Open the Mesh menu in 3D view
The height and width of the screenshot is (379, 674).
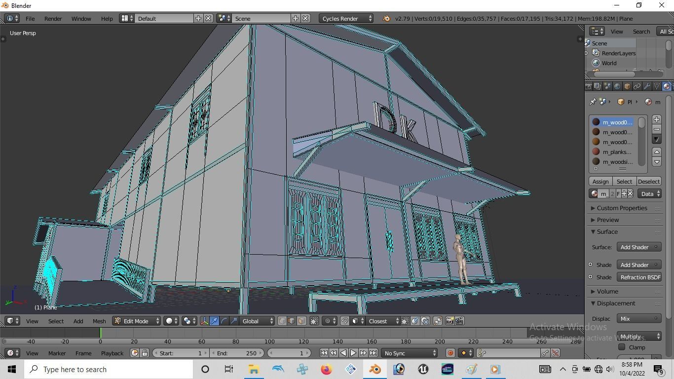tap(99, 321)
